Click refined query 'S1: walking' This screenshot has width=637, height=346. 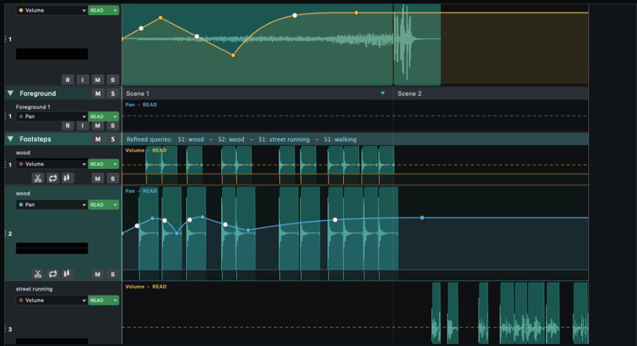(340, 139)
